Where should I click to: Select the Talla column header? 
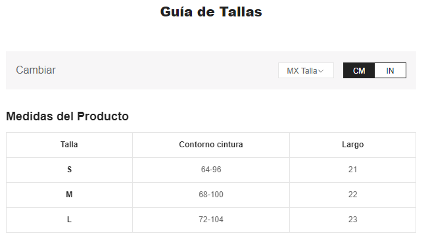(x=69, y=145)
